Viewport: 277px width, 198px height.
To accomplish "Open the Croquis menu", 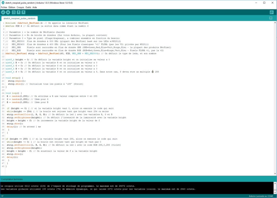I will 20,7.
